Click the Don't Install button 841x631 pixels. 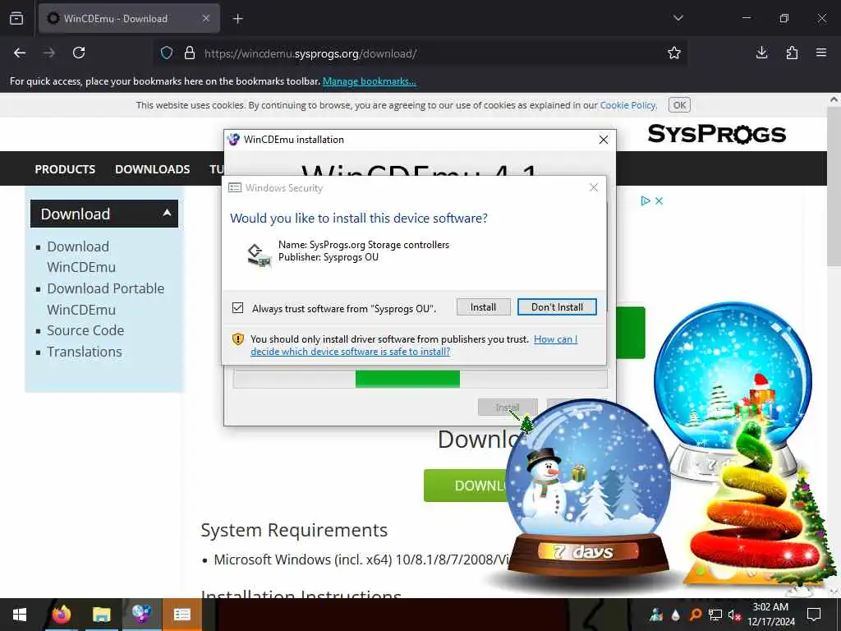(x=557, y=307)
